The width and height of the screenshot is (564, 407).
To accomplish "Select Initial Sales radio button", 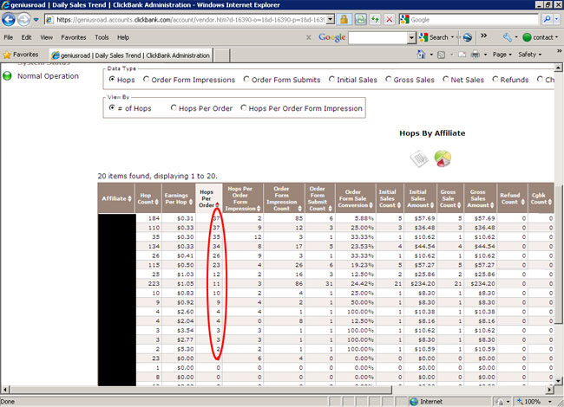I will click(331, 80).
